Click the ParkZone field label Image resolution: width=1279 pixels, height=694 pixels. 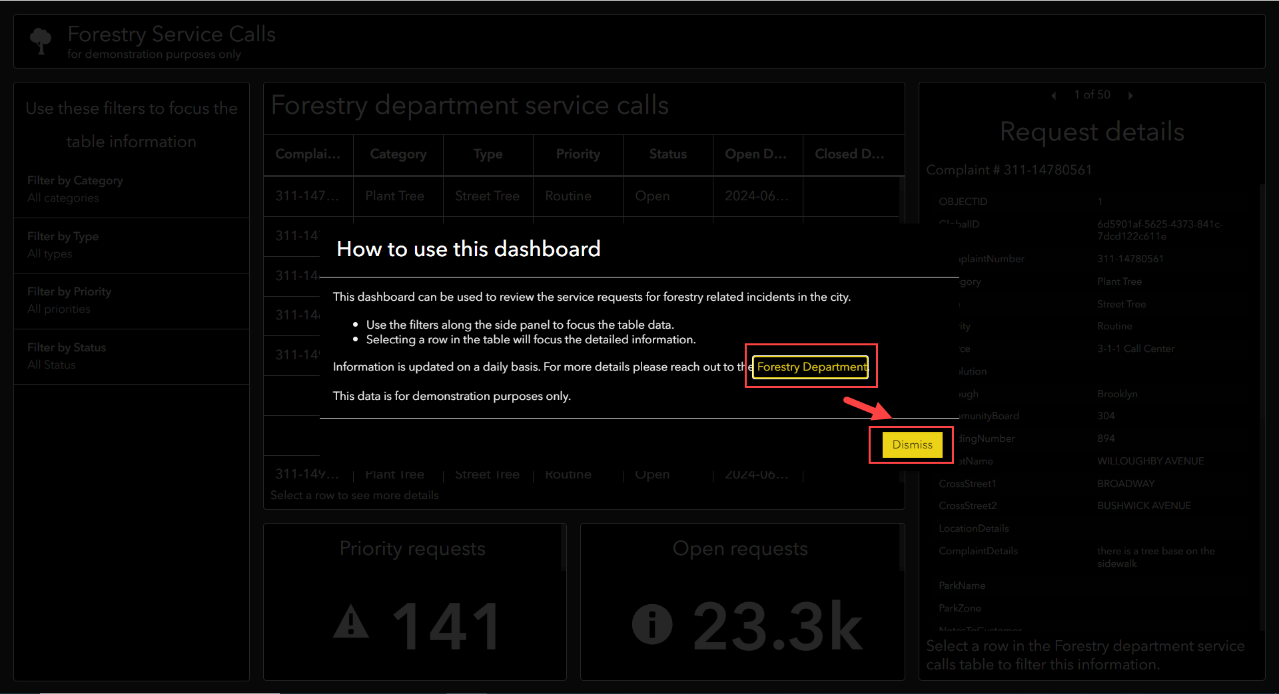960,608
